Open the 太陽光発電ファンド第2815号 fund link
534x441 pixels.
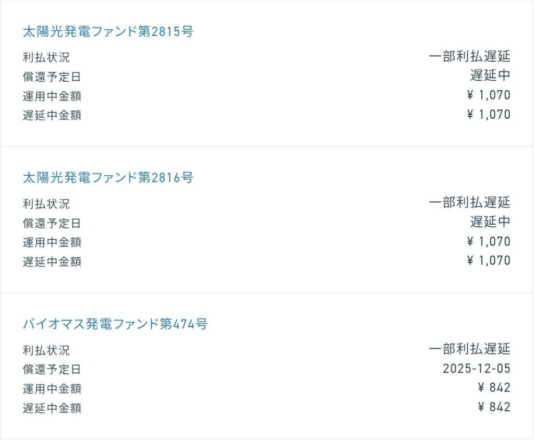point(108,32)
